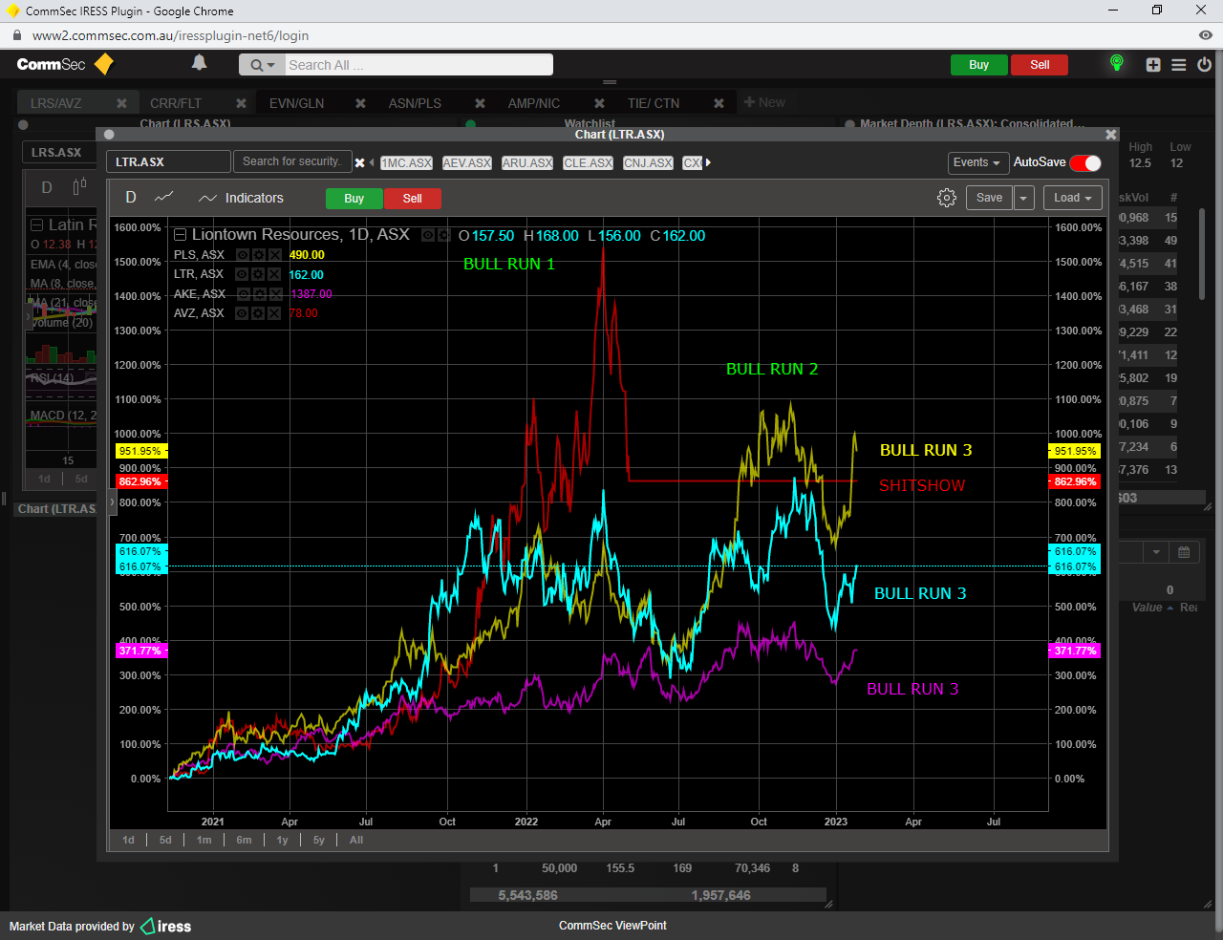Image resolution: width=1223 pixels, height=940 pixels.
Task: Click the LTR.ASX symbol field
Action: point(168,161)
